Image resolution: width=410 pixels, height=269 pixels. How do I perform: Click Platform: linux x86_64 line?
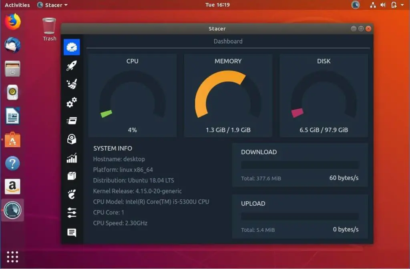[123, 170]
